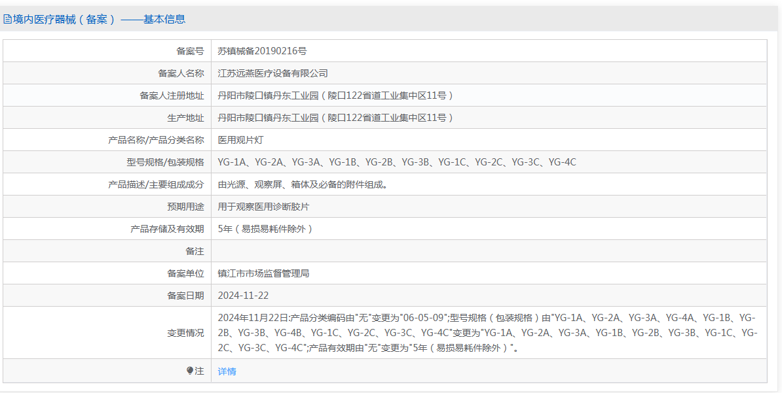Click the 备案单位 label
Image resolution: width=782 pixels, height=393 pixels.
point(185,273)
